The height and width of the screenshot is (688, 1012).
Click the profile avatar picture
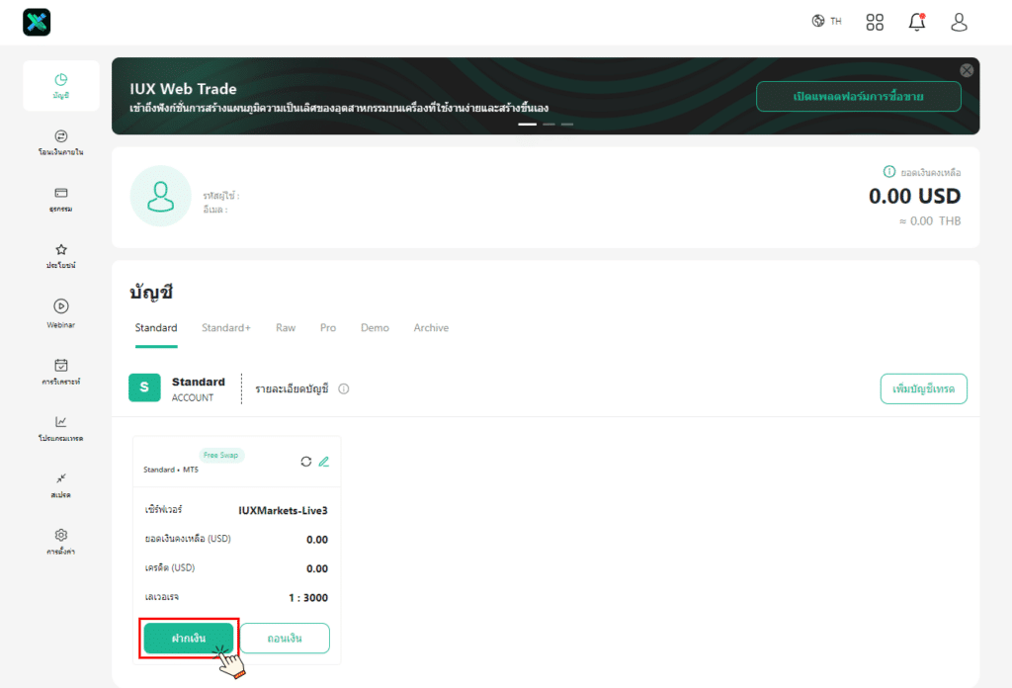click(x=161, y=196)
